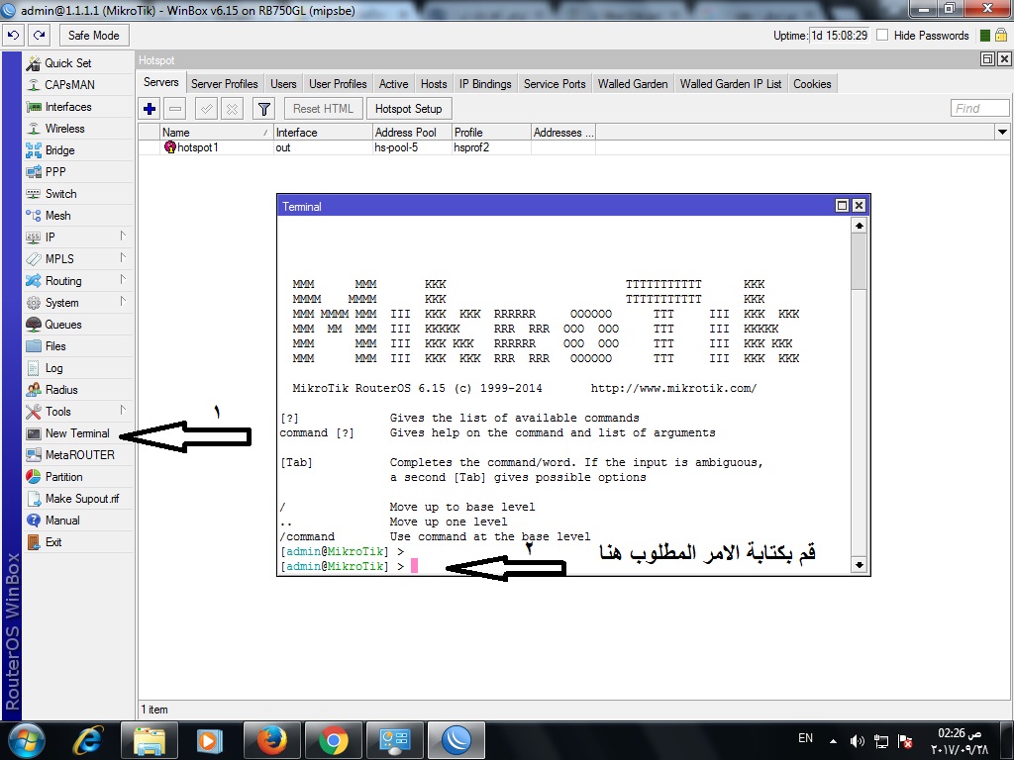
Task: Open New Terminal from the sidebar
Action: tap(77, 433)
